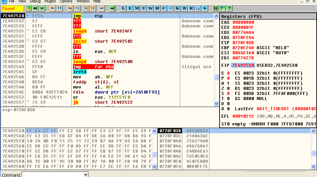The width and height of the screenshot is (317, 177).
Task: Close the debugged program with X icon
Action: pyautogui.click(x=42, y=8)
